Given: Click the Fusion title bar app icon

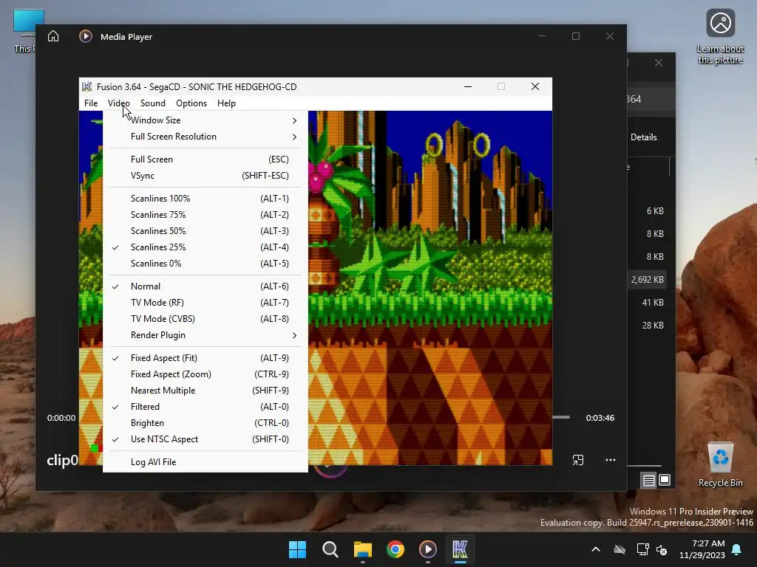Looking at the screenshot, I should pos(87,87).
